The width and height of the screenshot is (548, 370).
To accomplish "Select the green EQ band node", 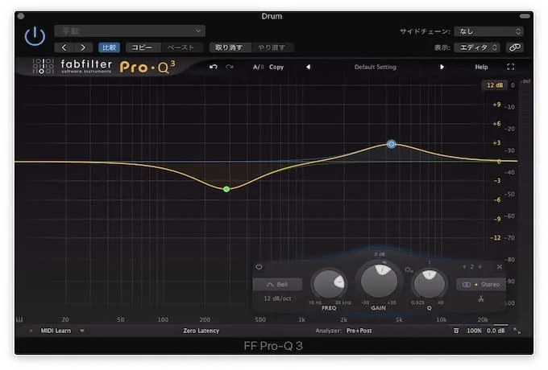I will [226, 189].
